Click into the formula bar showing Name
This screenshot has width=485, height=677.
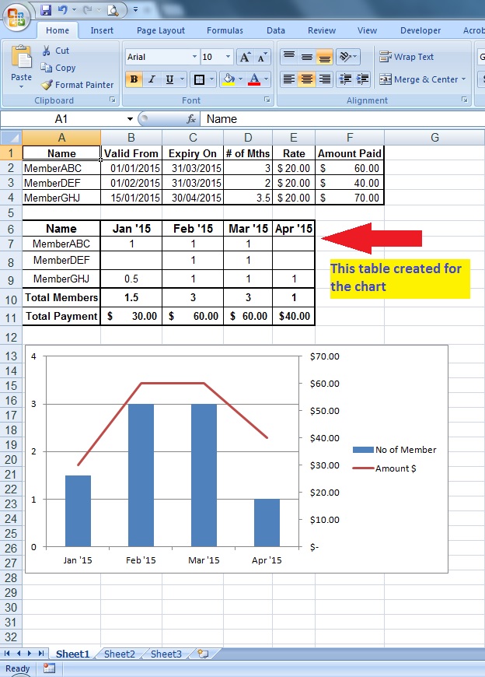(x=344, y=119)
